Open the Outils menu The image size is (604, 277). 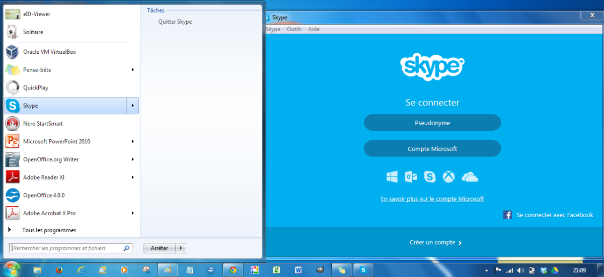pyautogui.click(x=294, y=29)
